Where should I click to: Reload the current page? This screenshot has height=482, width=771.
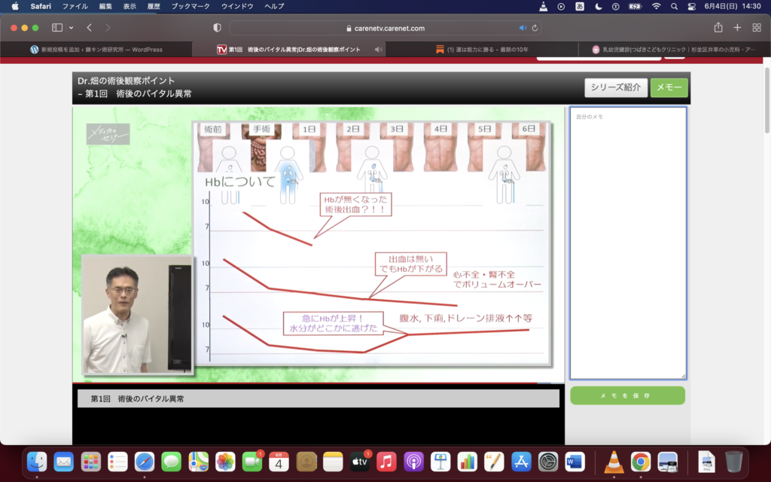pos(535,28)
